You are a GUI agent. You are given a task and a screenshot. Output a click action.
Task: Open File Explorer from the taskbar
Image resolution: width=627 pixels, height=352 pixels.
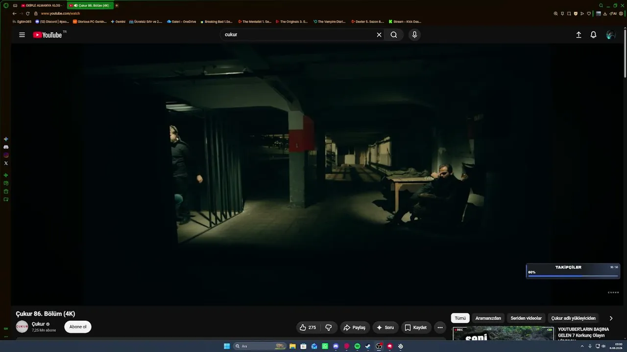coord(292,346)
